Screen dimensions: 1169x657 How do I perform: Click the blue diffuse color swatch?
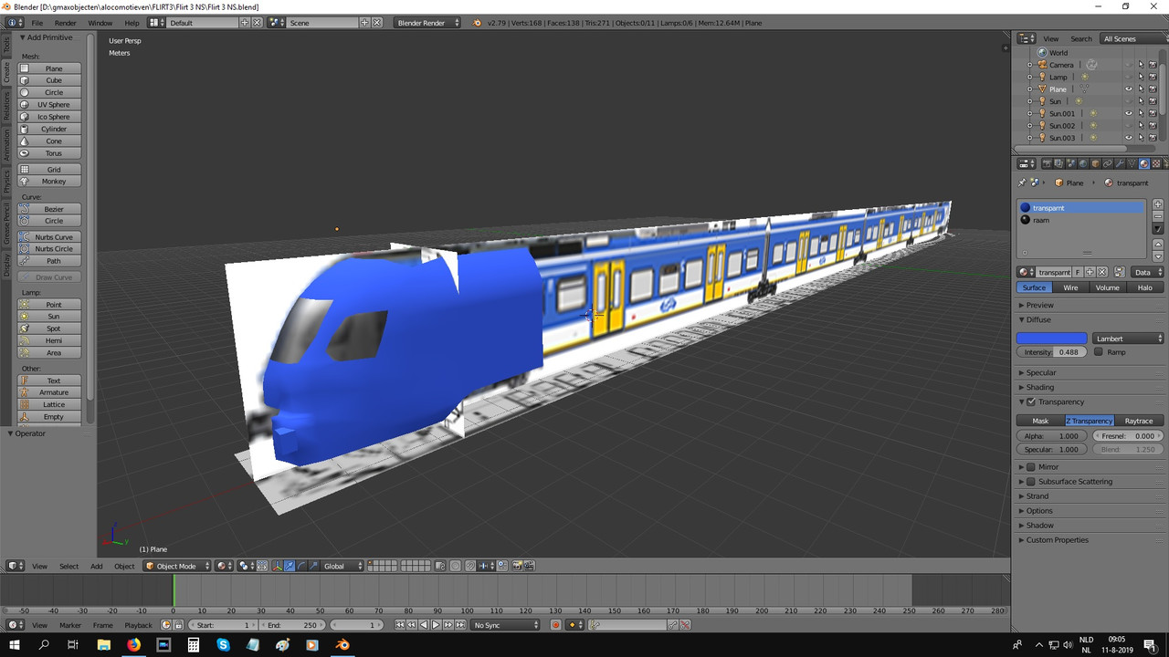[x=1052, y=339]
